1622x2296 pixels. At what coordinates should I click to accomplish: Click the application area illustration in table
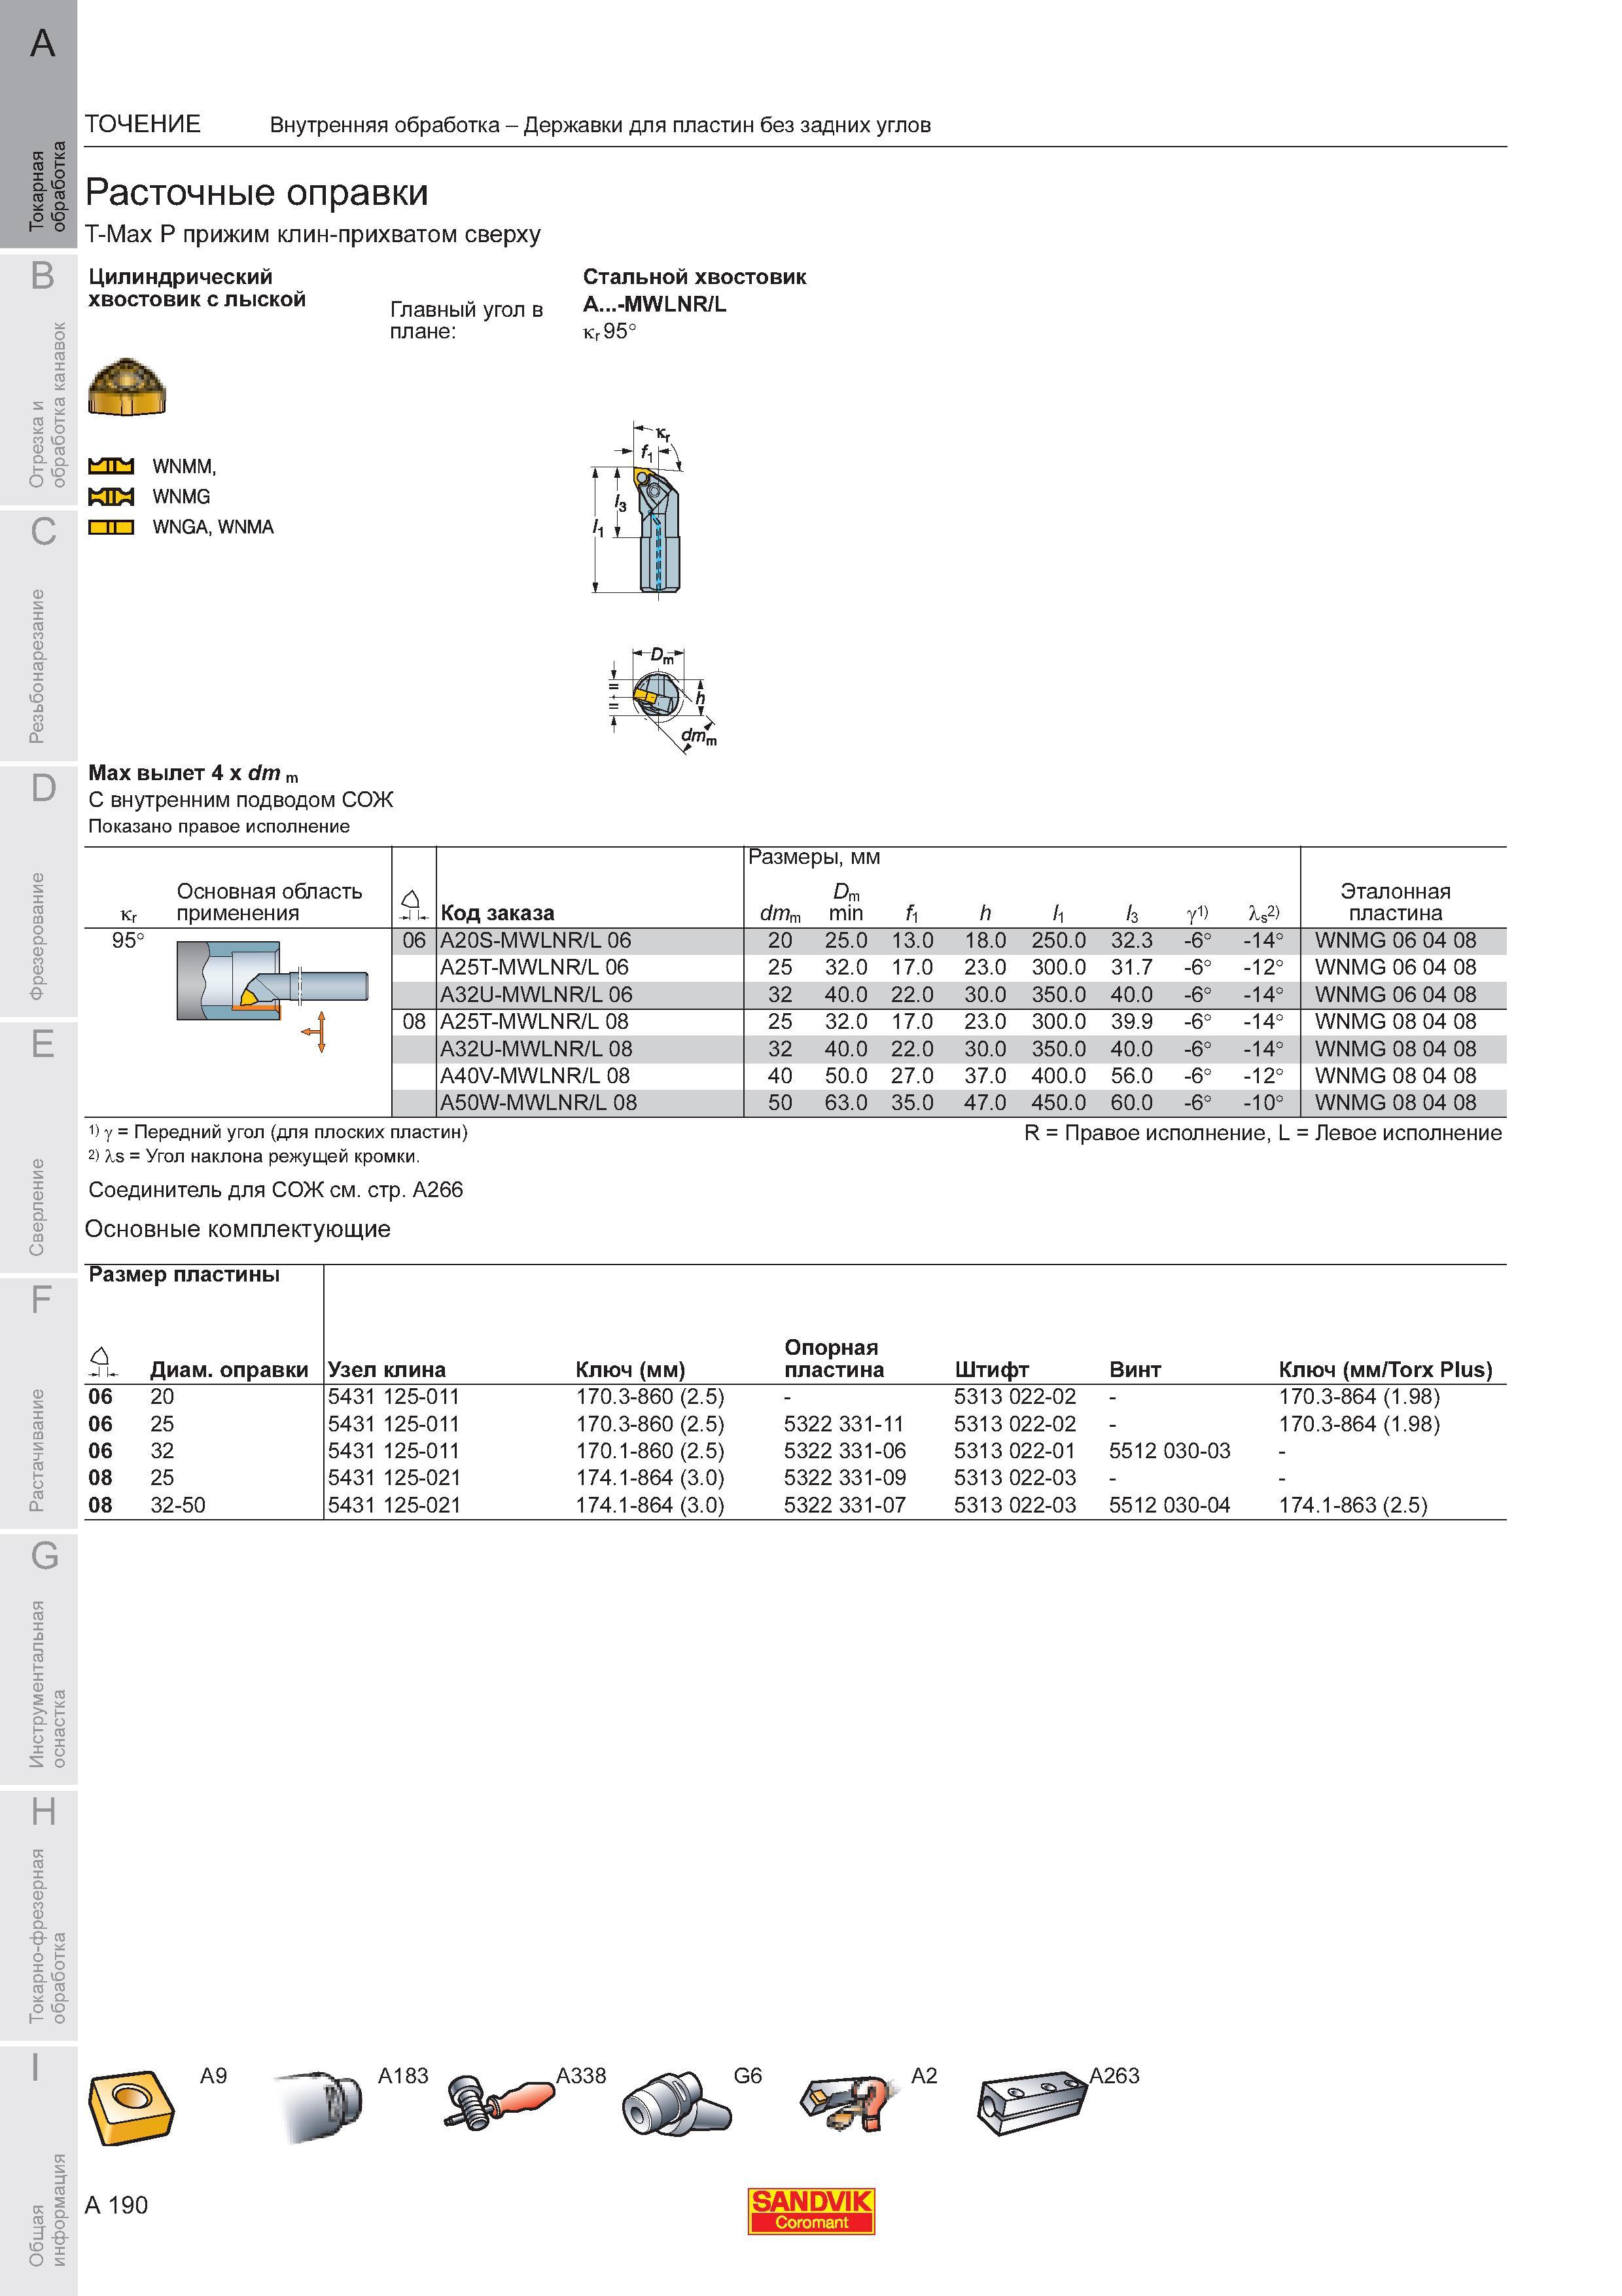(x=272, y=995)
